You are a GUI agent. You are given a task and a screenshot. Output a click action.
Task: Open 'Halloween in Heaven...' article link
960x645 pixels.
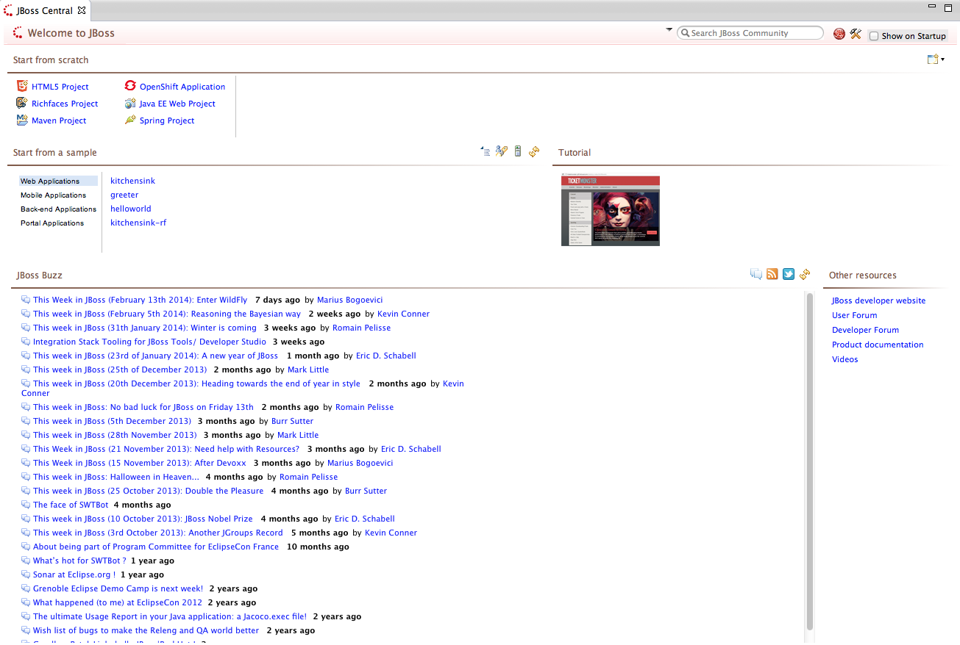pos(116,477)
